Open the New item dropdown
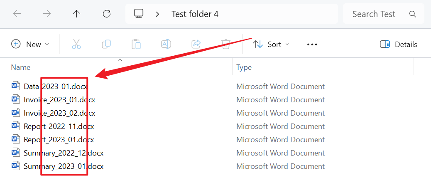Screen dimensions: 431x178 (x=30, y=44)
